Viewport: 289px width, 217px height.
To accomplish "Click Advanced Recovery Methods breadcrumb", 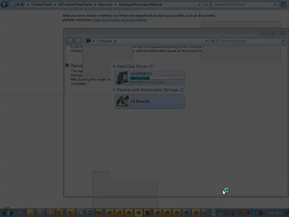I will click(141, 5).
